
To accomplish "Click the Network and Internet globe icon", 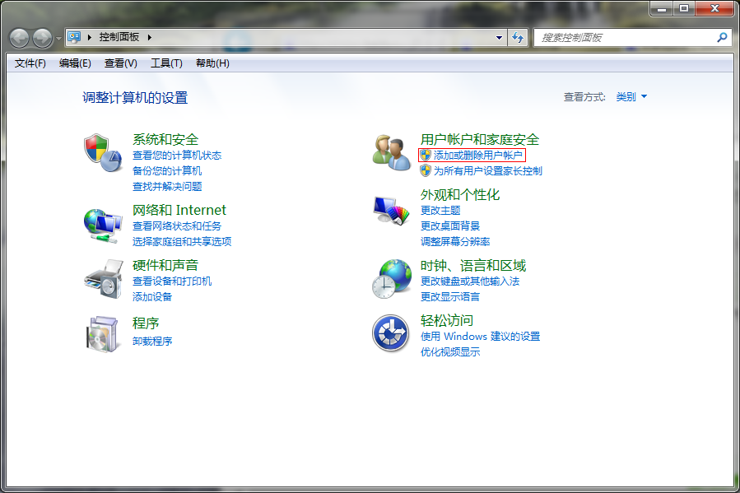I will [x=102, y=226].
